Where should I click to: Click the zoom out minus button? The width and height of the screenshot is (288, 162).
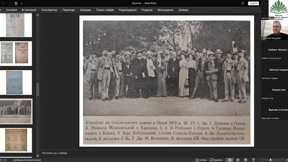coord(259,160)
